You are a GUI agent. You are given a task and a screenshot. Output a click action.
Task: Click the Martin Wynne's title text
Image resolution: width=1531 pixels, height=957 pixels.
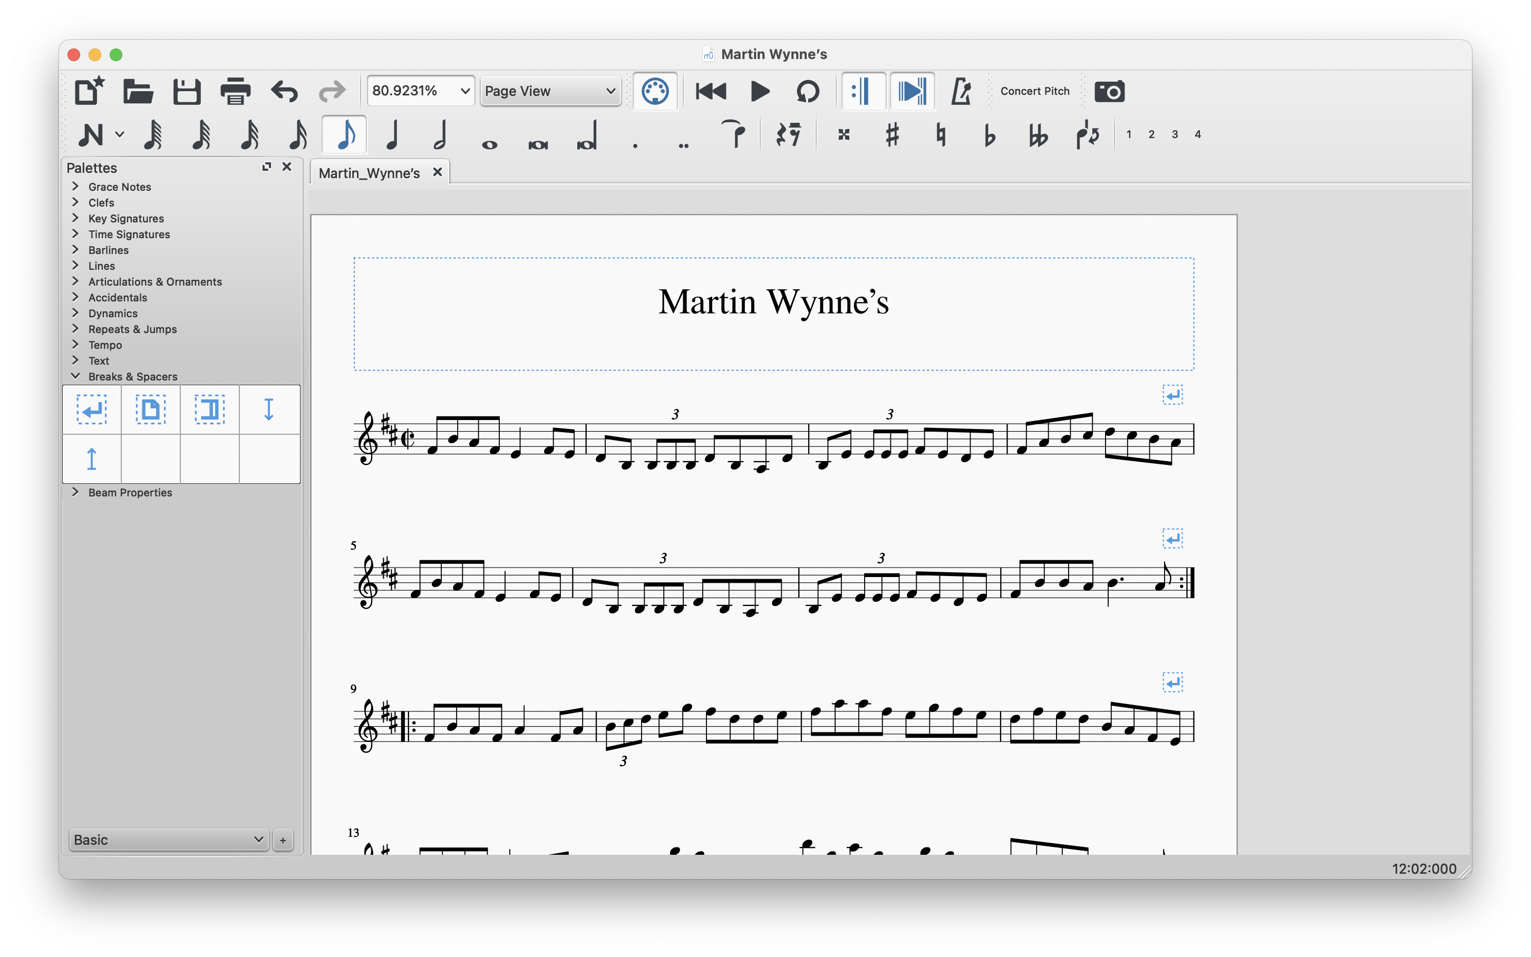773,302
